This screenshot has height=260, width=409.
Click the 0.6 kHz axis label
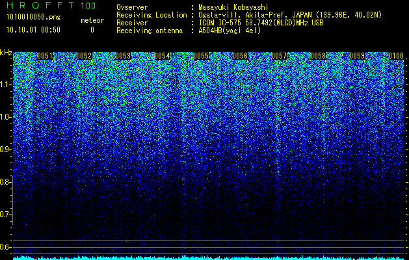6,247
